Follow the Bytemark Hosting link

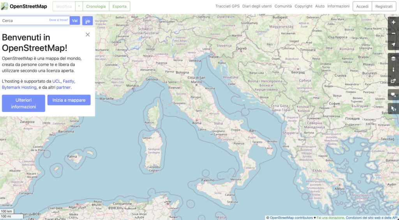coord(19,88)
